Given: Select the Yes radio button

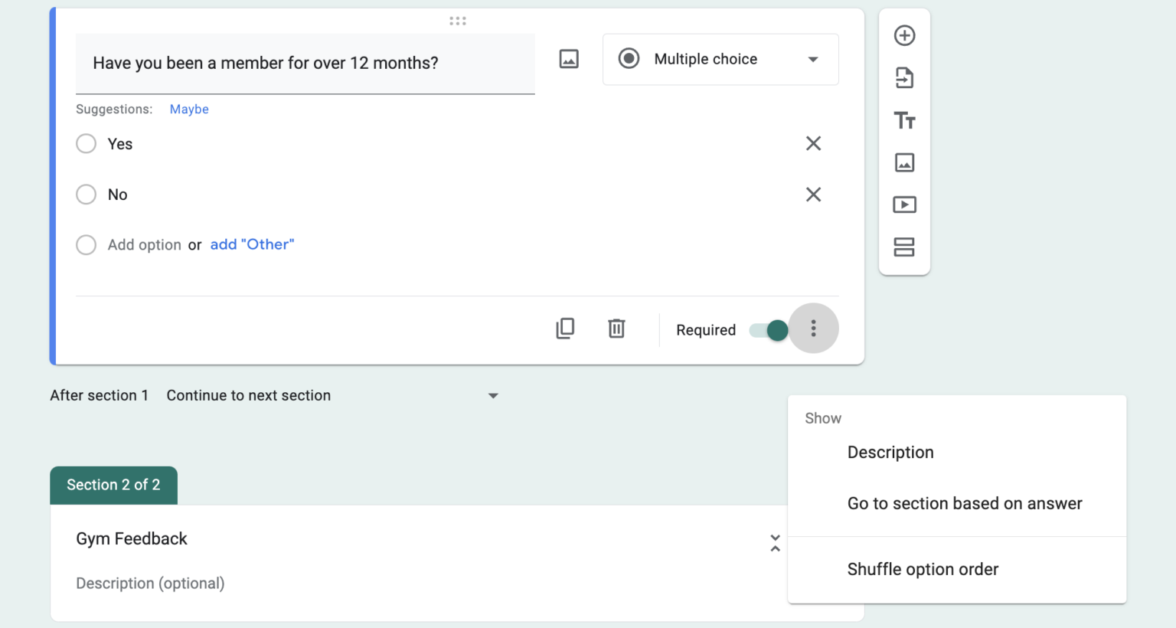Looking at the screenshot, I should pos(86,143).
